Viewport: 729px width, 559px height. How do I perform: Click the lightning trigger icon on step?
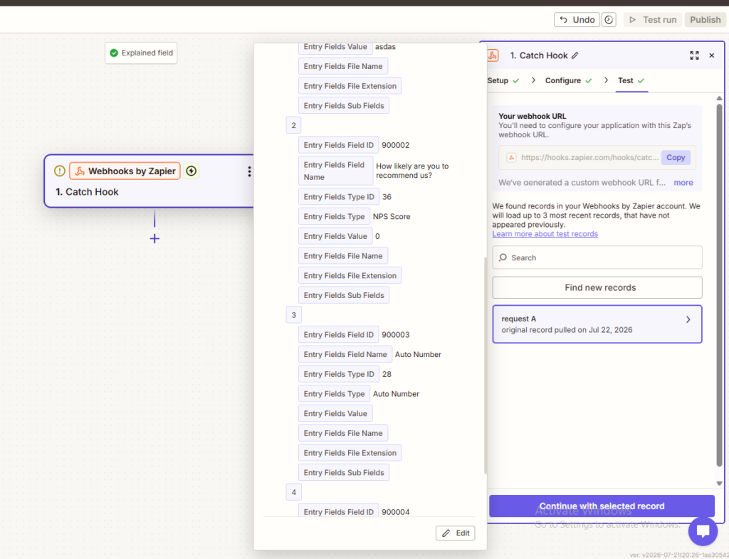(x=191, y=171)
